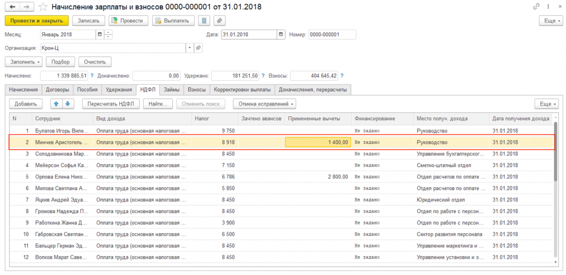
Task: Click the forward navigation arrow
Action: pos(27,7)
